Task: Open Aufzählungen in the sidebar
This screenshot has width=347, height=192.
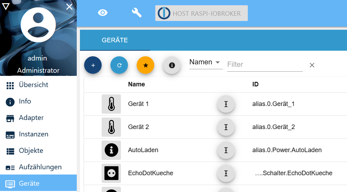Action: [38, 167]
